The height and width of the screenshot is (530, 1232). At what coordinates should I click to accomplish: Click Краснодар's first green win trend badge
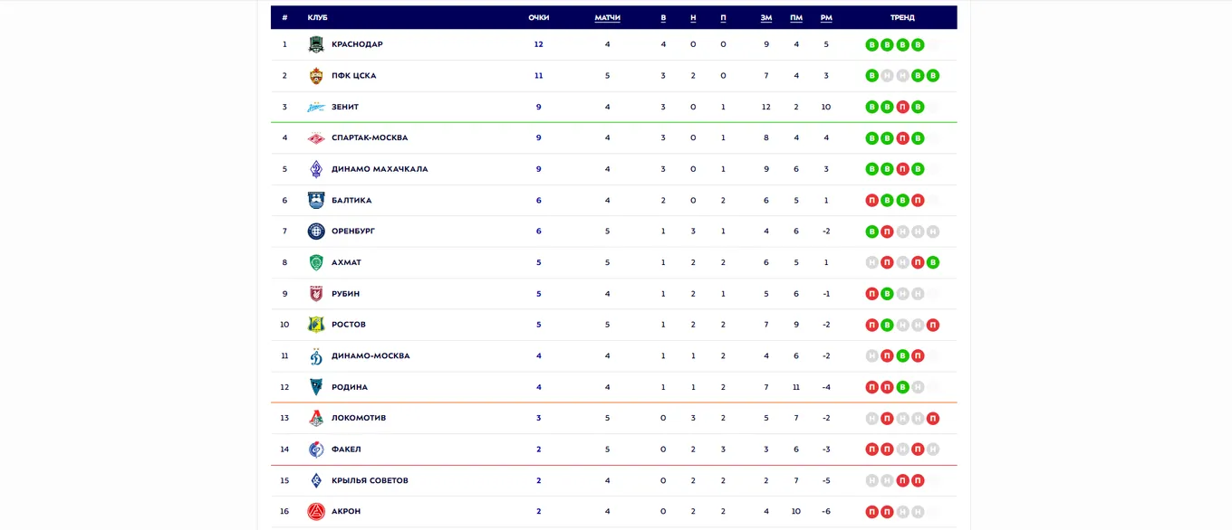(x=872, y=44)
